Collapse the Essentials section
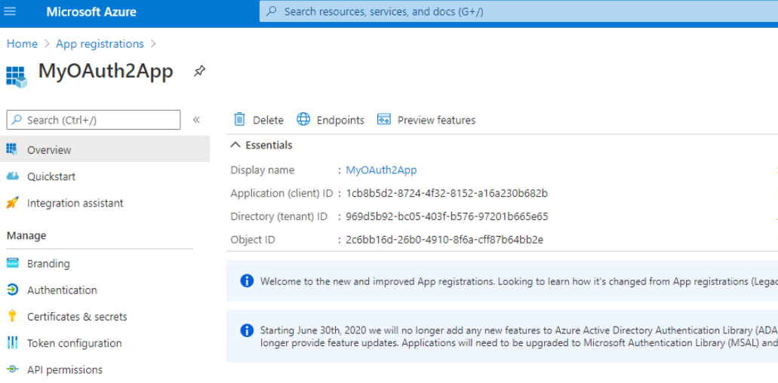This screenshot has width=778, height=383. [x=236, y=145]
